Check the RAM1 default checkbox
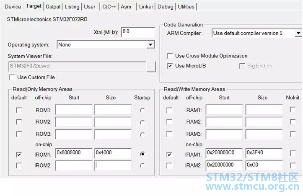Screen dimensions: 303x196 [x=169, y=110]
